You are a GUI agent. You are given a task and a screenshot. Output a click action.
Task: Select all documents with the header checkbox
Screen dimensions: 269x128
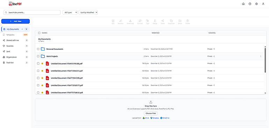39,33
